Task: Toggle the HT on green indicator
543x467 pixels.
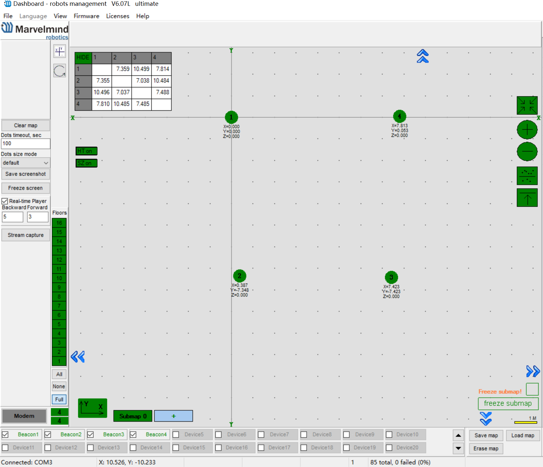Action: point(86,151)
